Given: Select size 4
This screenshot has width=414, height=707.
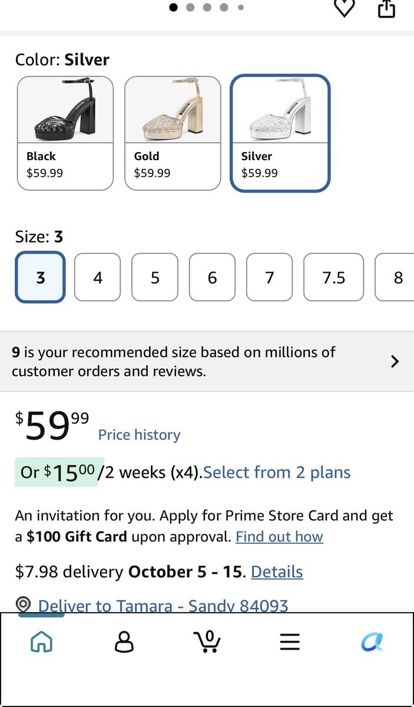Looking at the screenshot, I should 98,277.
